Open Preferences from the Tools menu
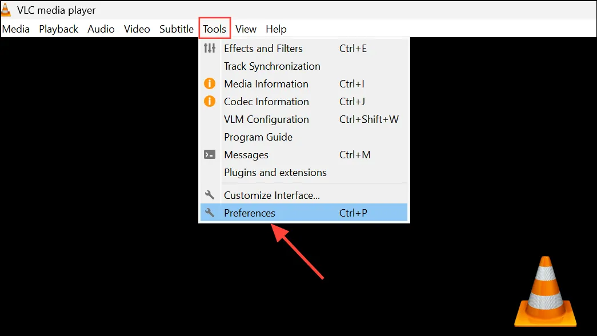This screenshot has width=597, height=336. pyautogui.click(x=304, y=213)
